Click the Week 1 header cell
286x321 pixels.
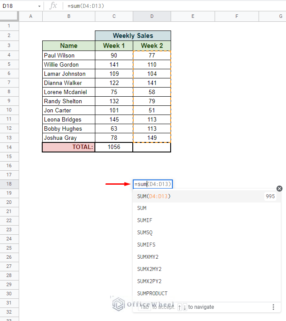[114, 46]
